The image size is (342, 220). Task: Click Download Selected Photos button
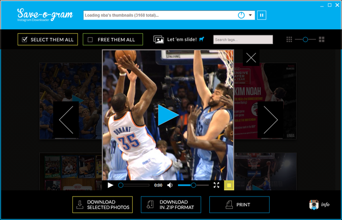coord(103,205)
